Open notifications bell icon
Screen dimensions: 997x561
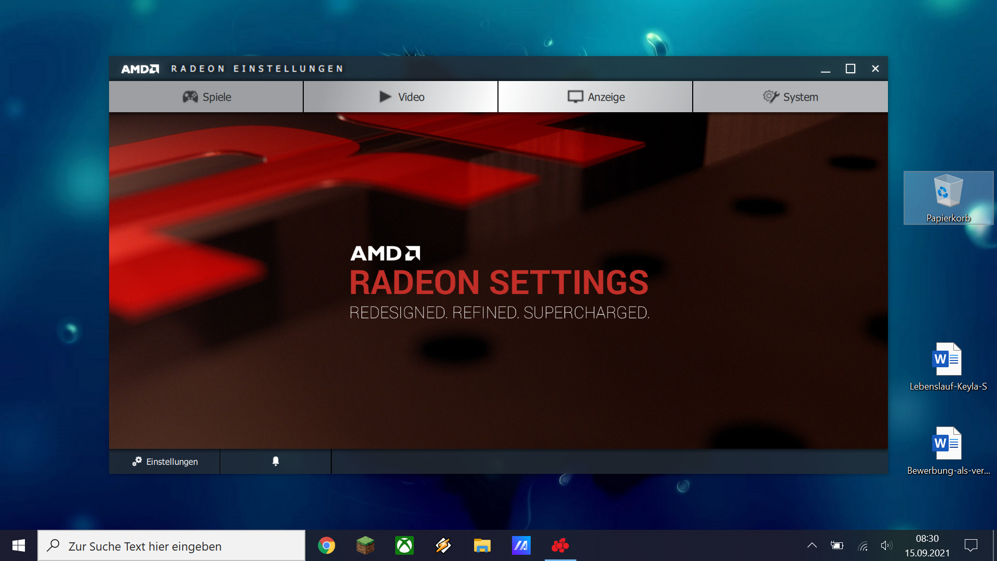coord(276,461)
